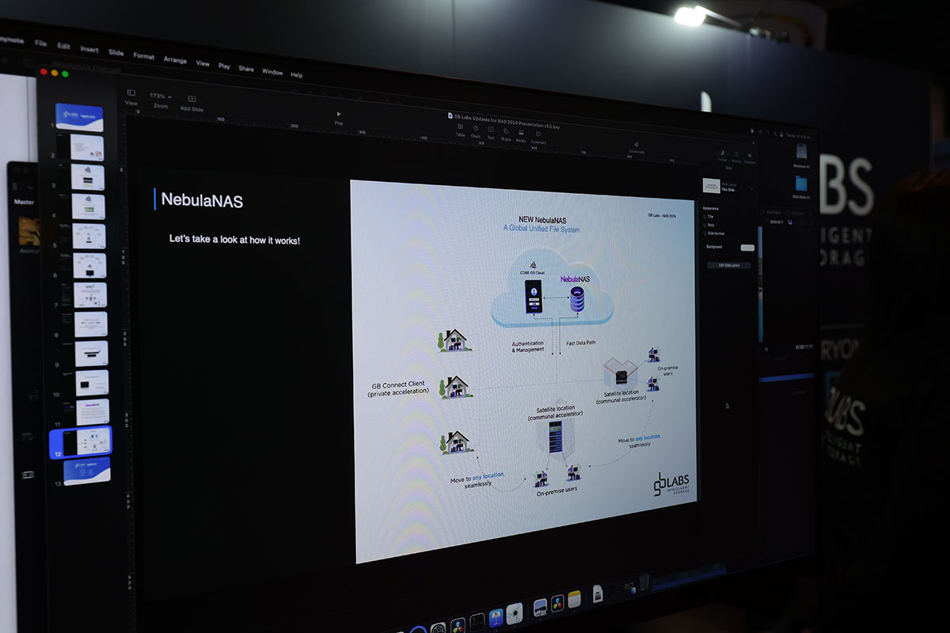Click the "Let's take a look at how it works!" text
Screen dimensions: 950x633
pyautogui.click(x=234, y=239)
